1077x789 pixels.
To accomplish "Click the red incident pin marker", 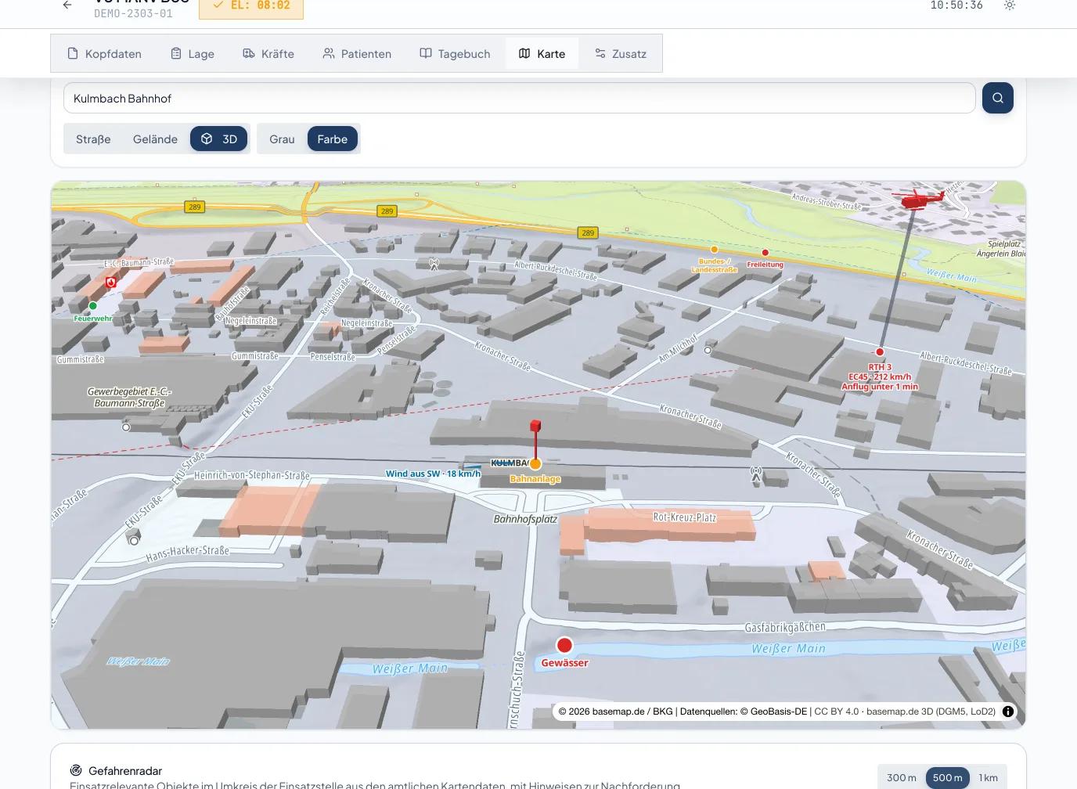I will (536, 427).
